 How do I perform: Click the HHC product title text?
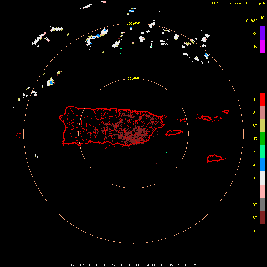pyautogui.click(x=261, y=18)
